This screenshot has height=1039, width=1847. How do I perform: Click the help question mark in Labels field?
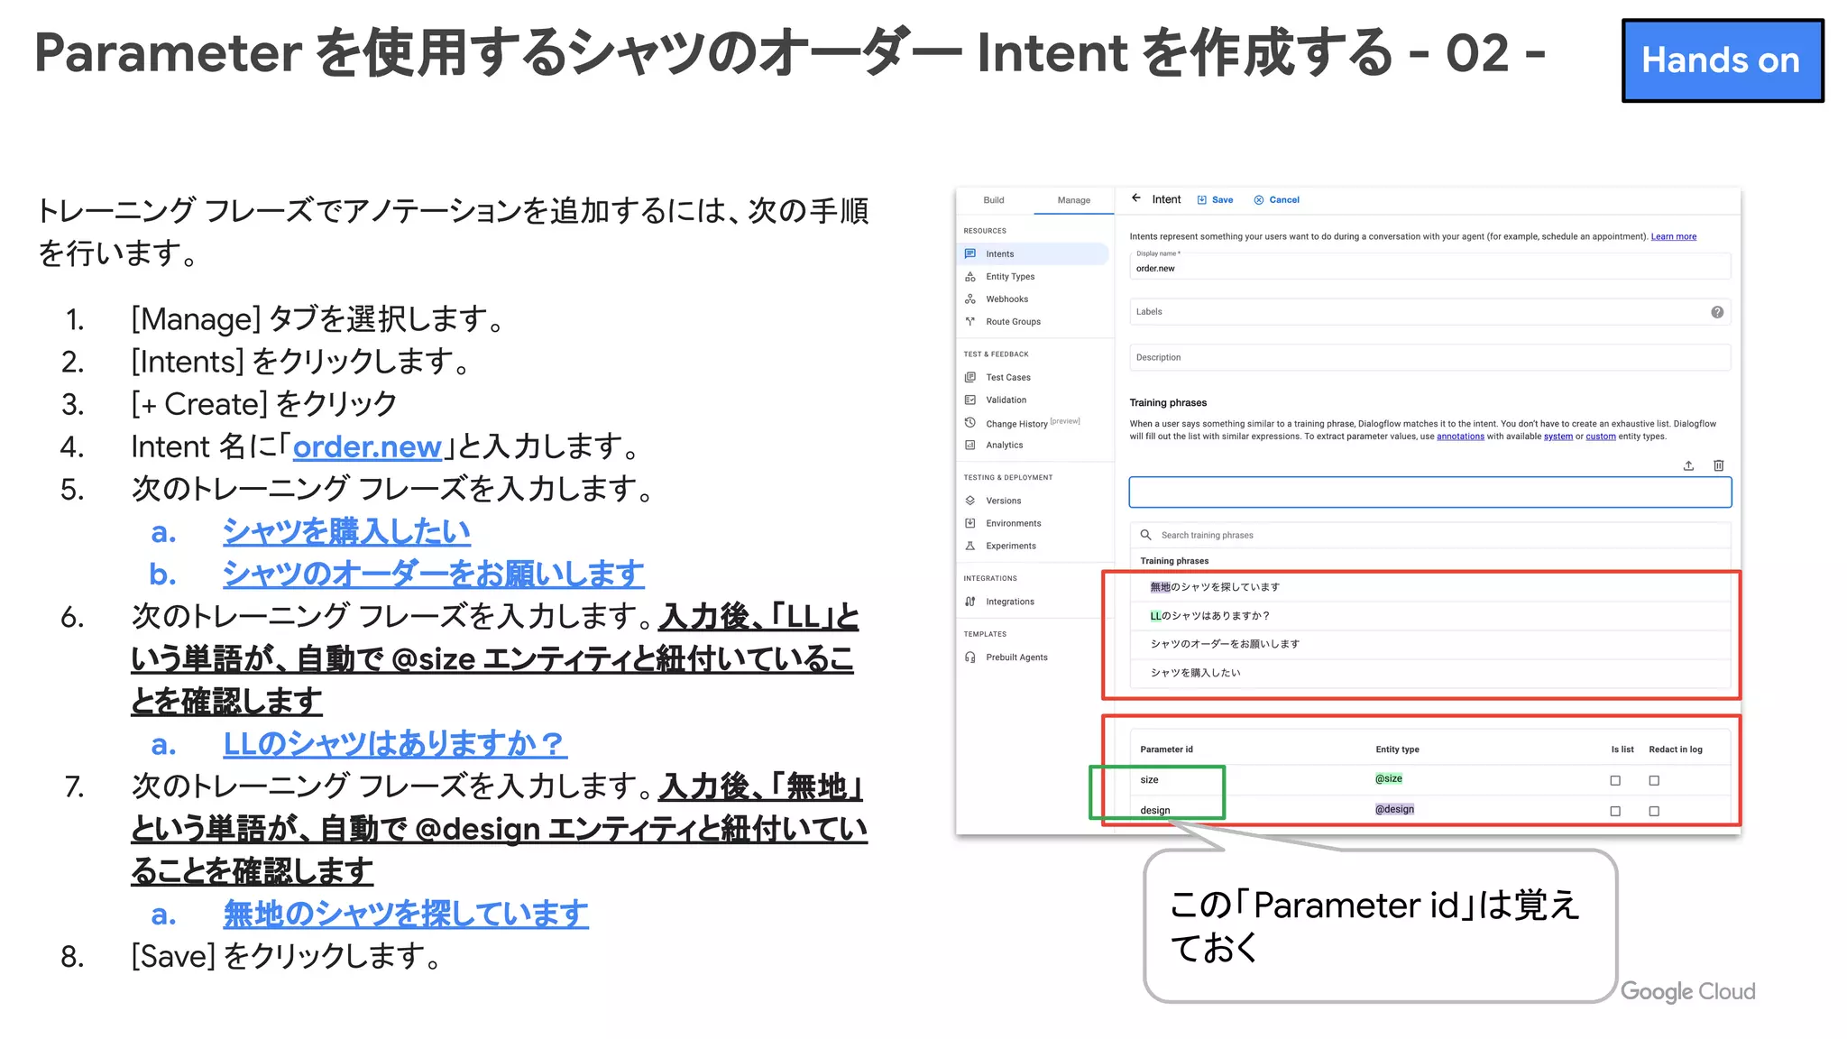click(1717, 312)
